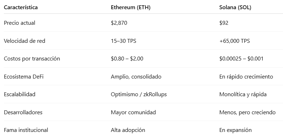Click the Alta adopción cell
Image resolution: width=283 pixels, height=139 pixels.
coord(128,130)
